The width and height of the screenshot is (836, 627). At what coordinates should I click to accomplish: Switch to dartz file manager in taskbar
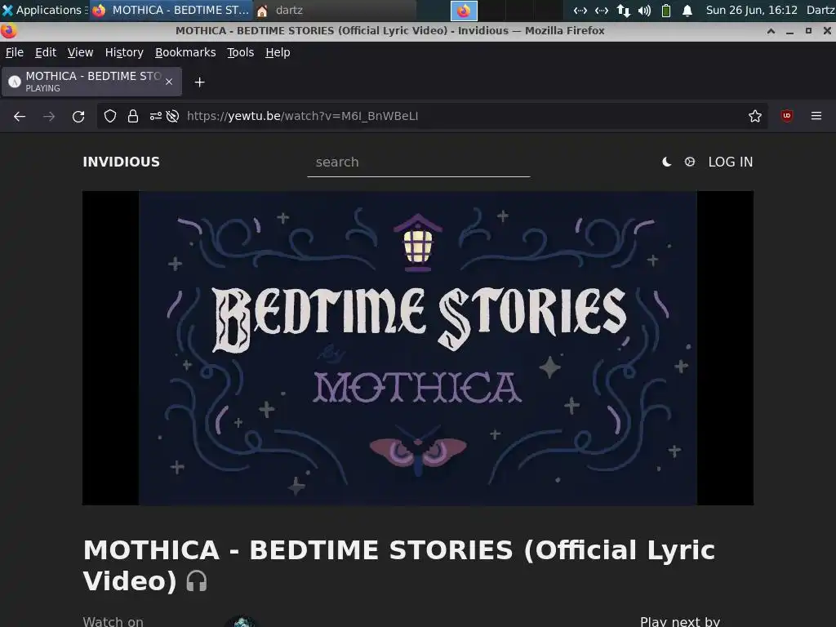(x=333, y=10)
